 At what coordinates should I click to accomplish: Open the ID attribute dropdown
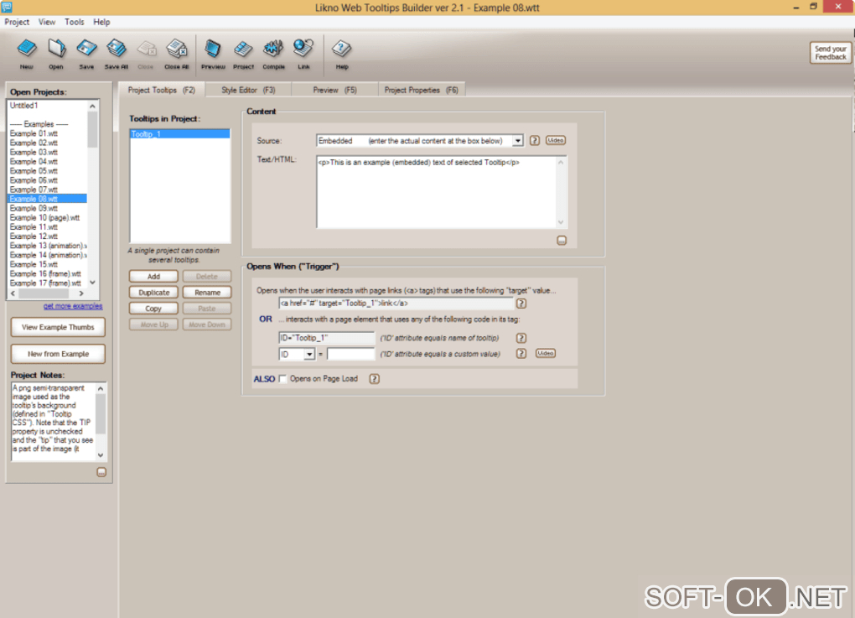[309, 354]
